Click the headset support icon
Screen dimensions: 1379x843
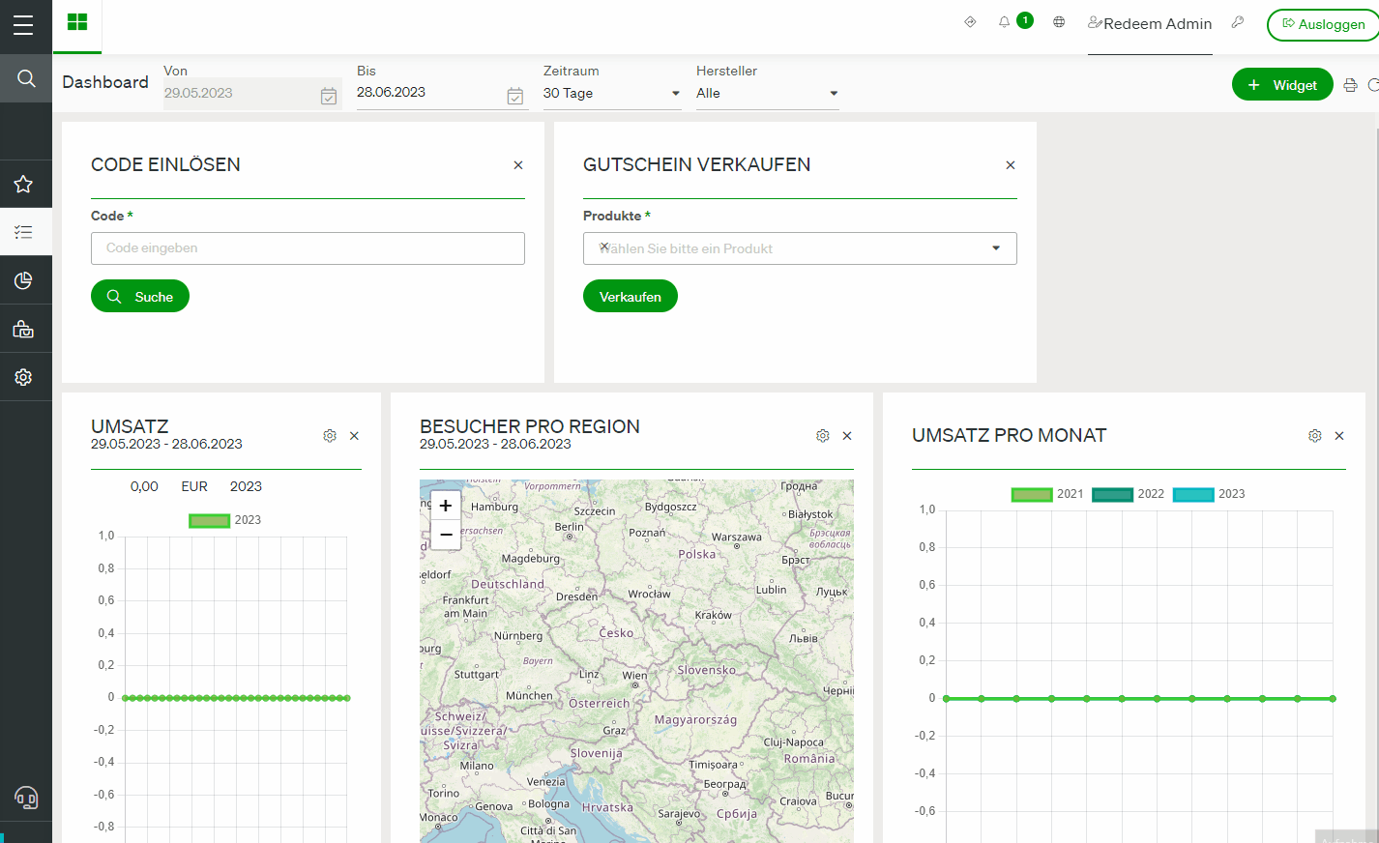point(26,798)
